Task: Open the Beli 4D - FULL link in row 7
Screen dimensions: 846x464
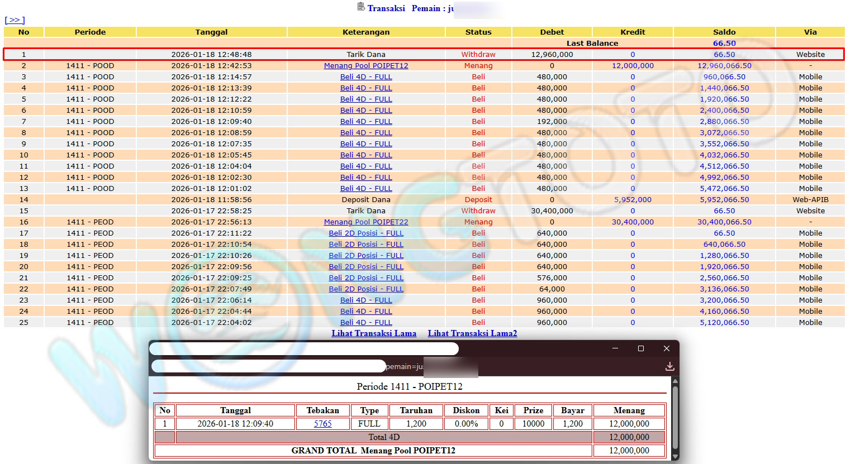Action: click(366, 122)
